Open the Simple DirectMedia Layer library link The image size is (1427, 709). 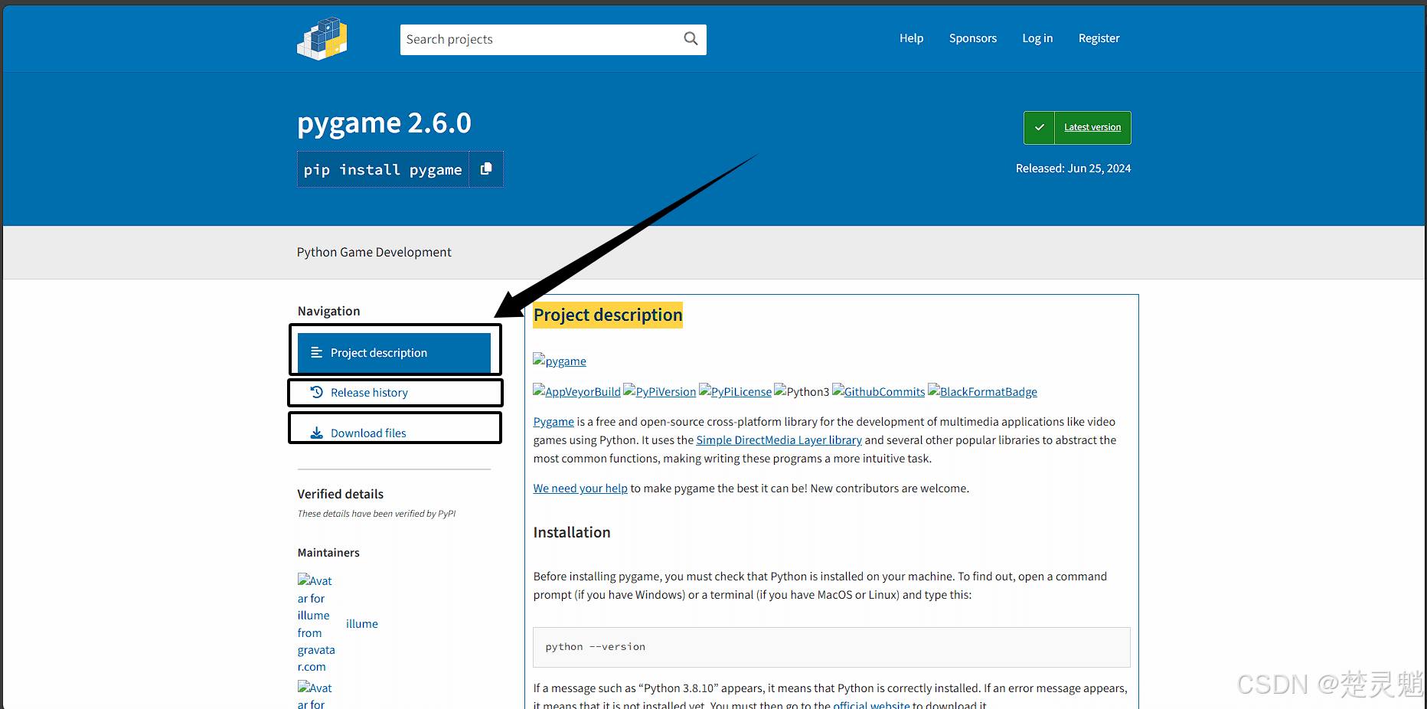(779, 440)
